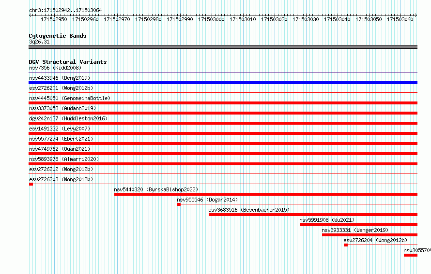Click the red nsv3933331 (Wenger2019) bar
The height and width of the screenshot is (274, 431).
pos(369,235)
